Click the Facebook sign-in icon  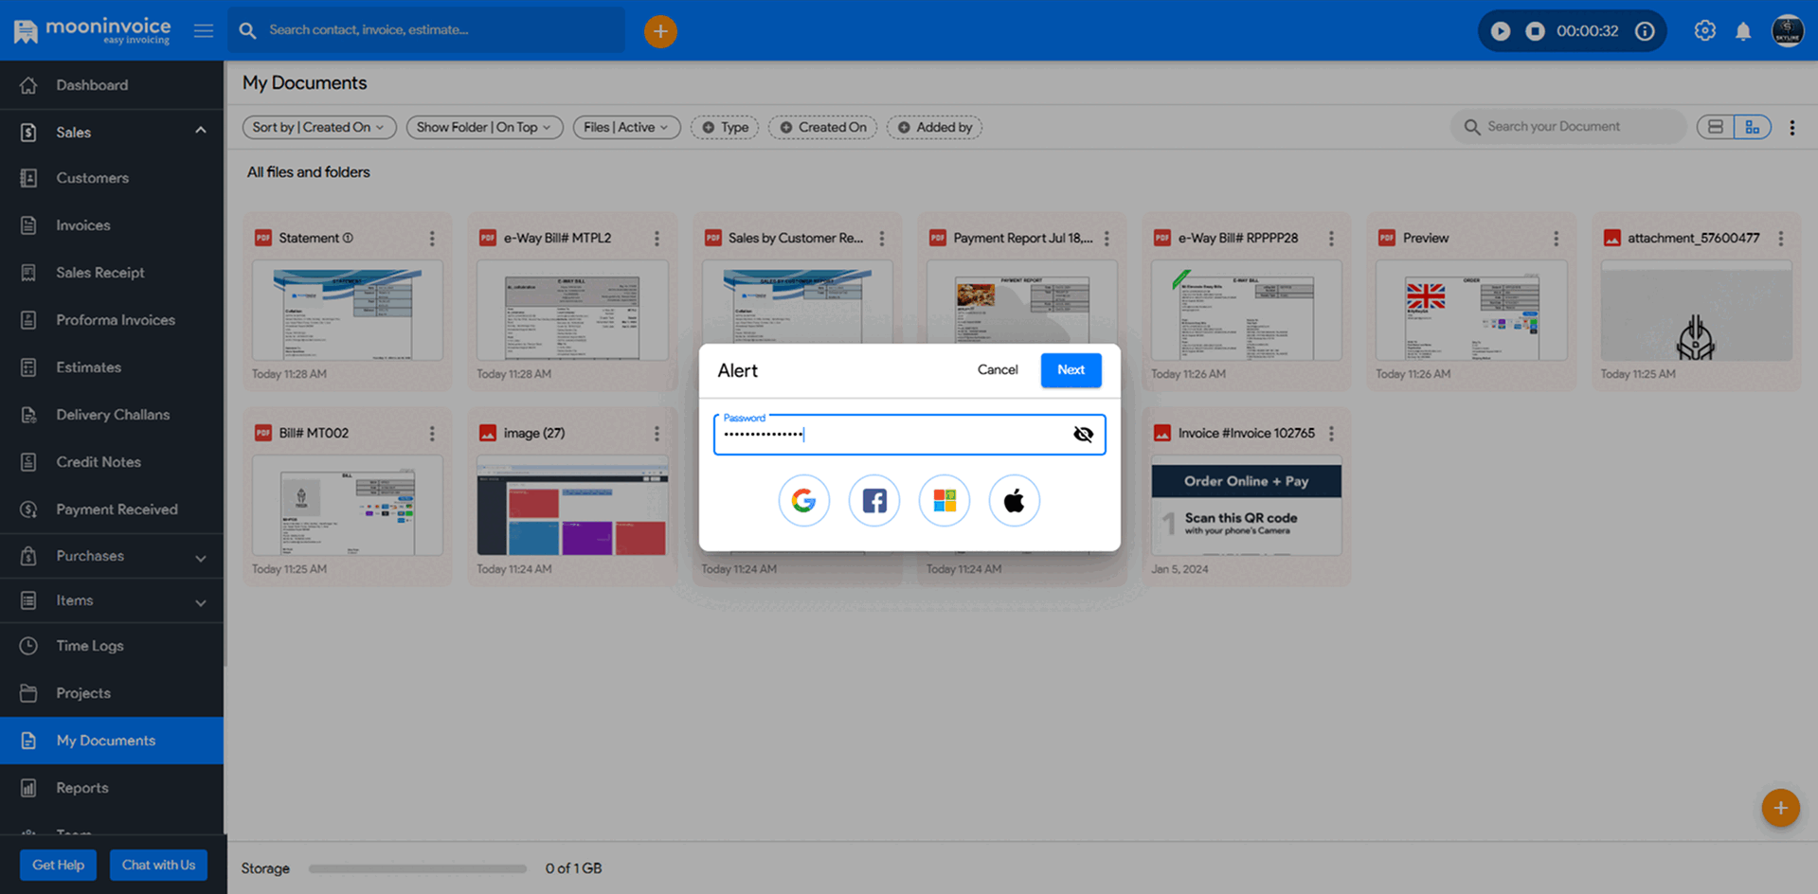coord(873,500)
